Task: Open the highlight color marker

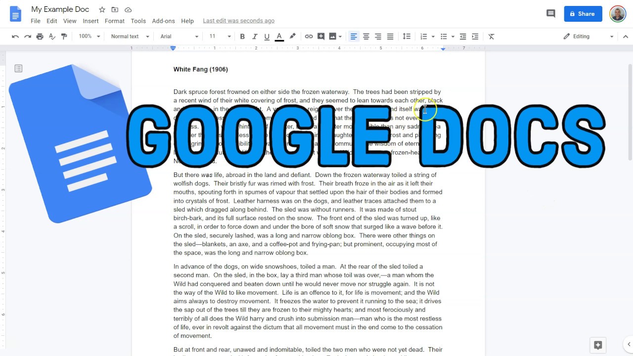Action: click(293, 37)
